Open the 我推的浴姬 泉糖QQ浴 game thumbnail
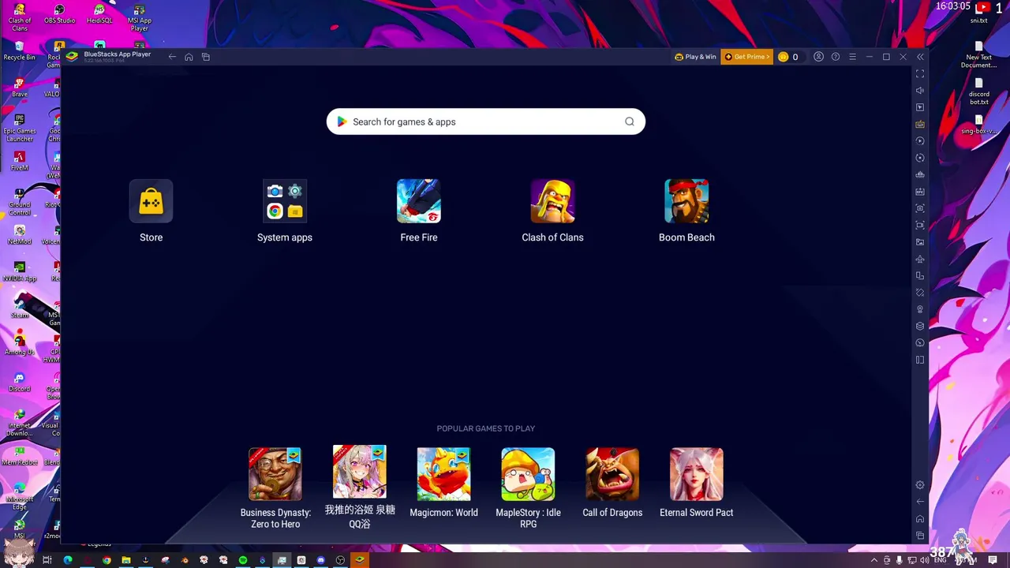Image resolution: width=1010 pixels, height=568 pixels. coord(360,472)
